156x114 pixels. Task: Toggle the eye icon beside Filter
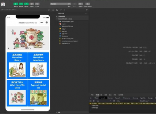tap(114, 101)
